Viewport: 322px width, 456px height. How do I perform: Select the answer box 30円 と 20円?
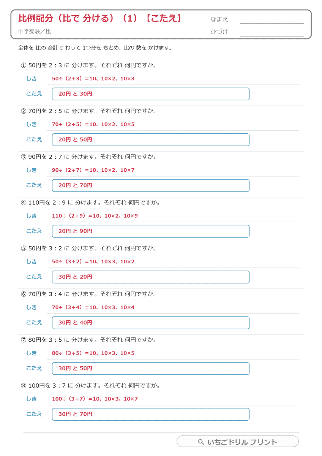(x=151, y=277)
